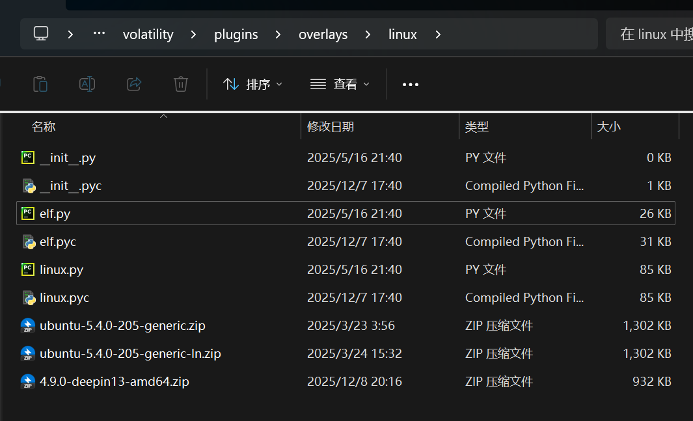Sort by 大小 column header

point(608,127)
